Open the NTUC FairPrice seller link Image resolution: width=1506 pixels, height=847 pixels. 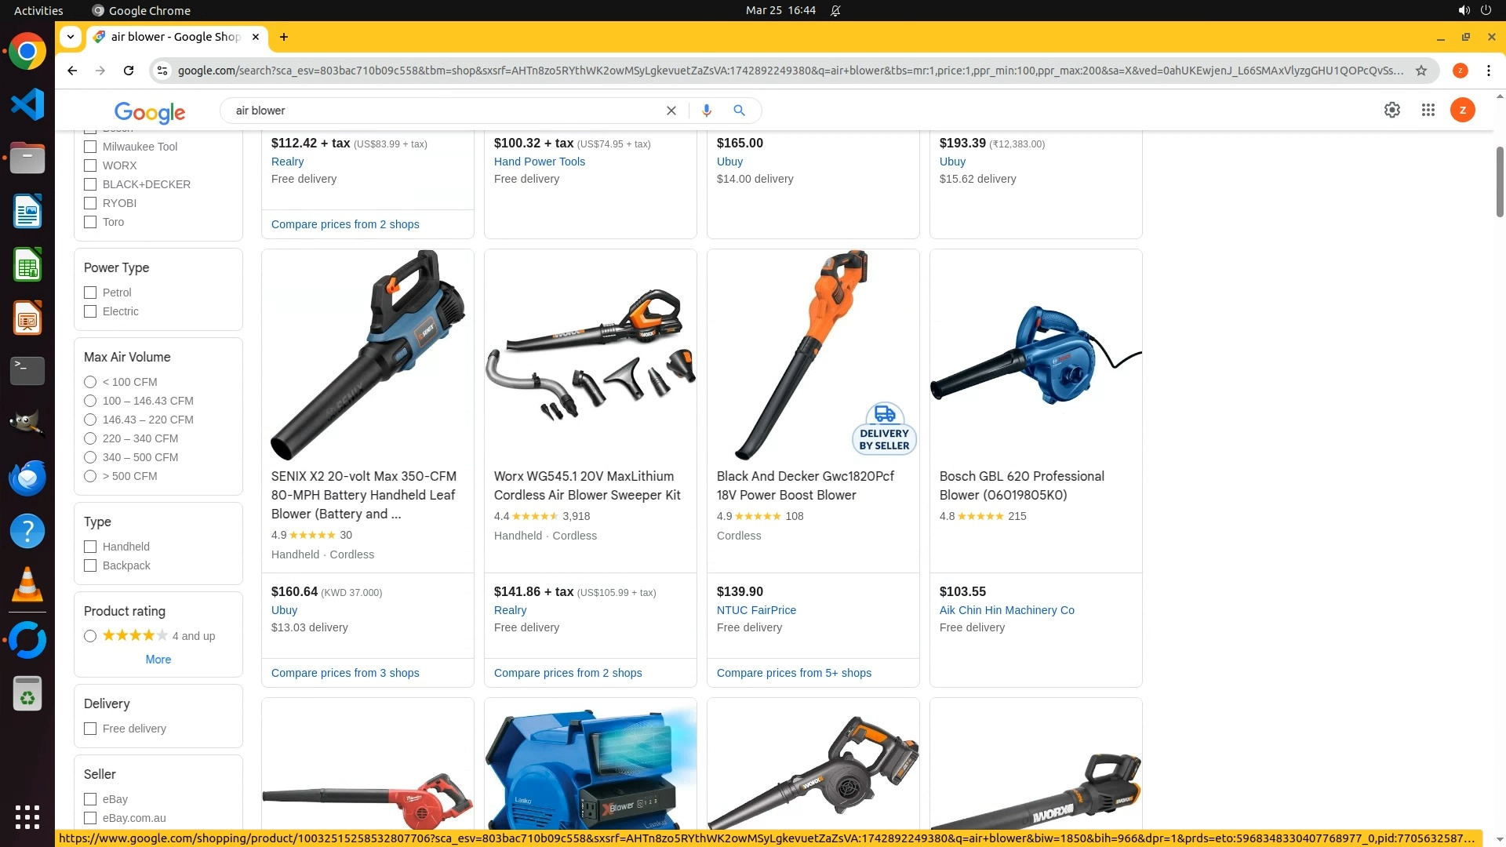pyautogui.click(x=756, y=610)
